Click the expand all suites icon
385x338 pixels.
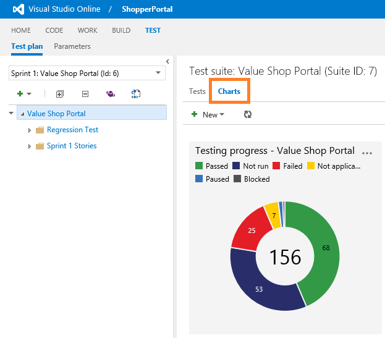[60, 94]
